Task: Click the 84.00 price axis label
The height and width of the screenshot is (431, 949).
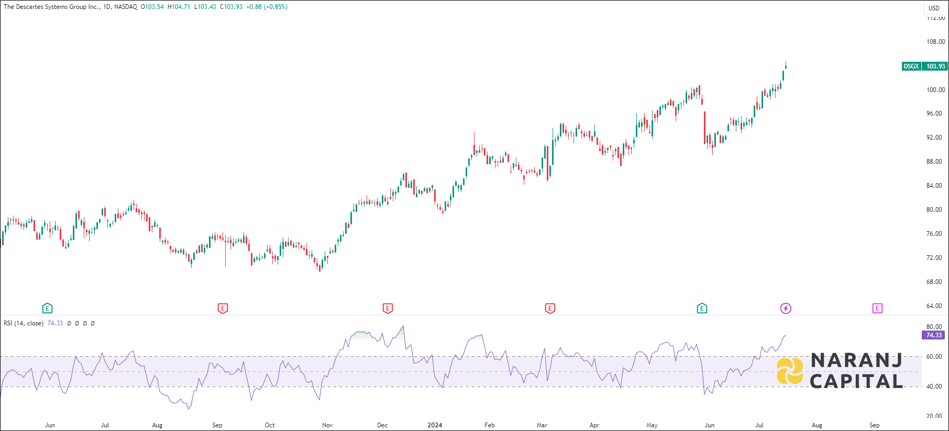Action: coord(934,186)
